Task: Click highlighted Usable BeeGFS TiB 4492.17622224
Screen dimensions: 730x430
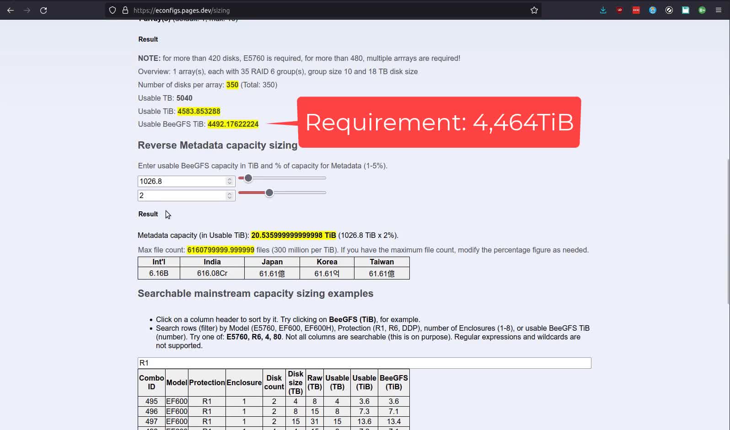Action: [233, 124]
